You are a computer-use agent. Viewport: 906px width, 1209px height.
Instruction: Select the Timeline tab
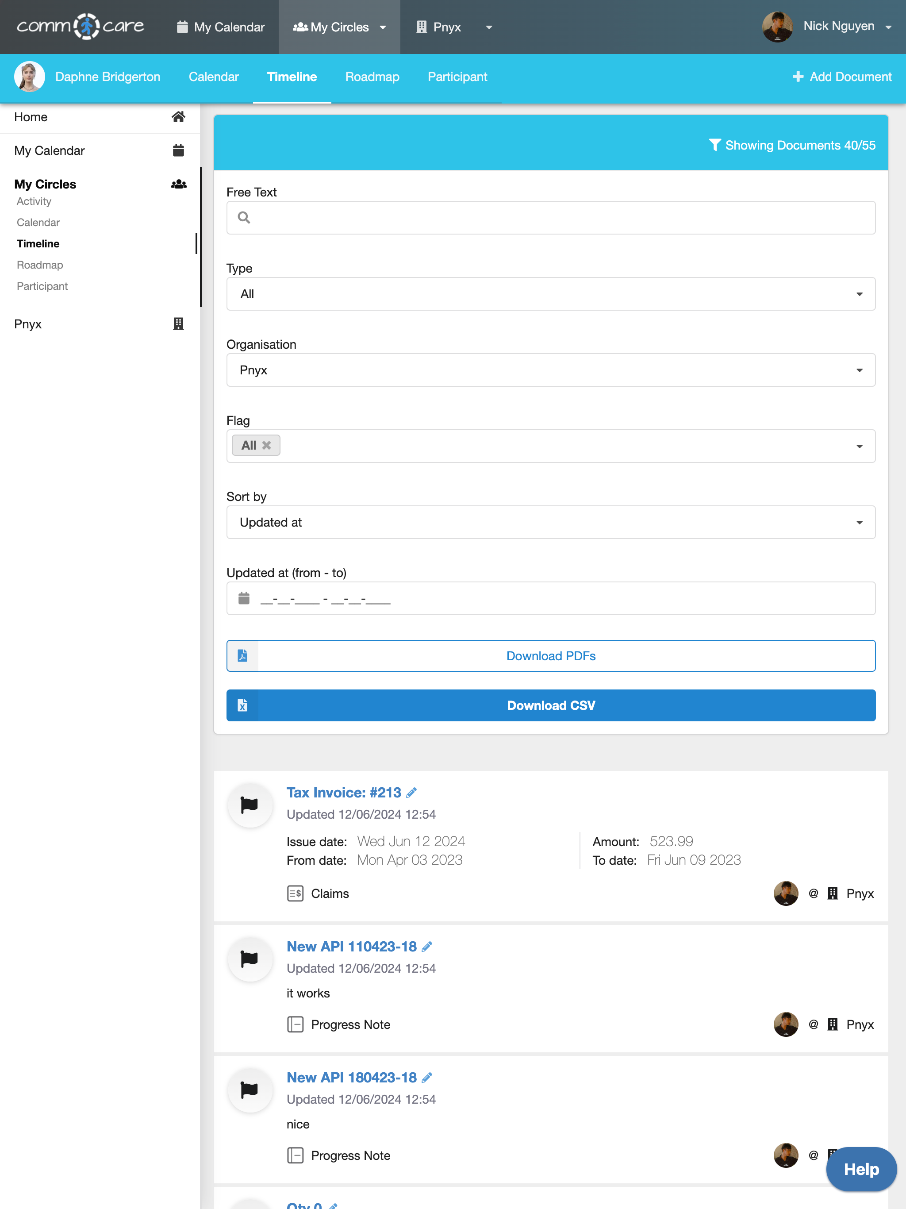pyautogui.click(x=292, y=77)
